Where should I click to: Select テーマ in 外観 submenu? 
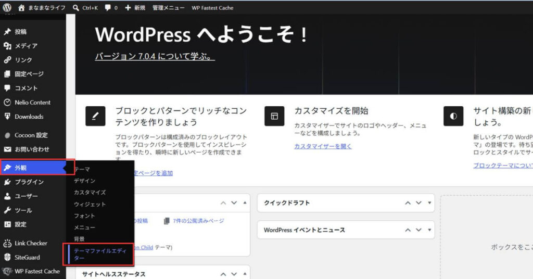click(82, 169)
